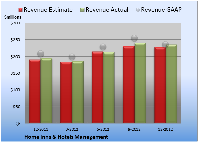Select the green actual bar for 3-2012
Viewport: 198px width, 142px height.
[x=78, y=92]
